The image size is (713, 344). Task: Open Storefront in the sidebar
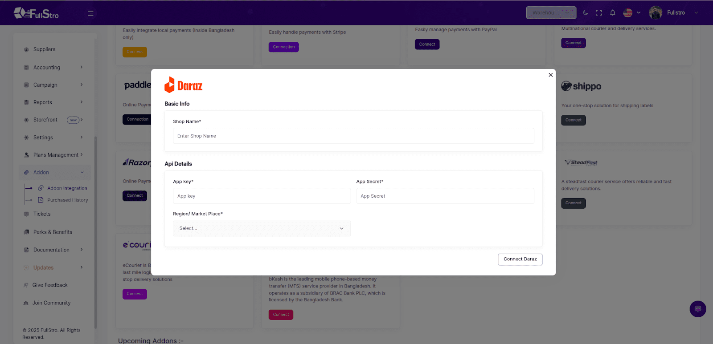tap(45, 120)
